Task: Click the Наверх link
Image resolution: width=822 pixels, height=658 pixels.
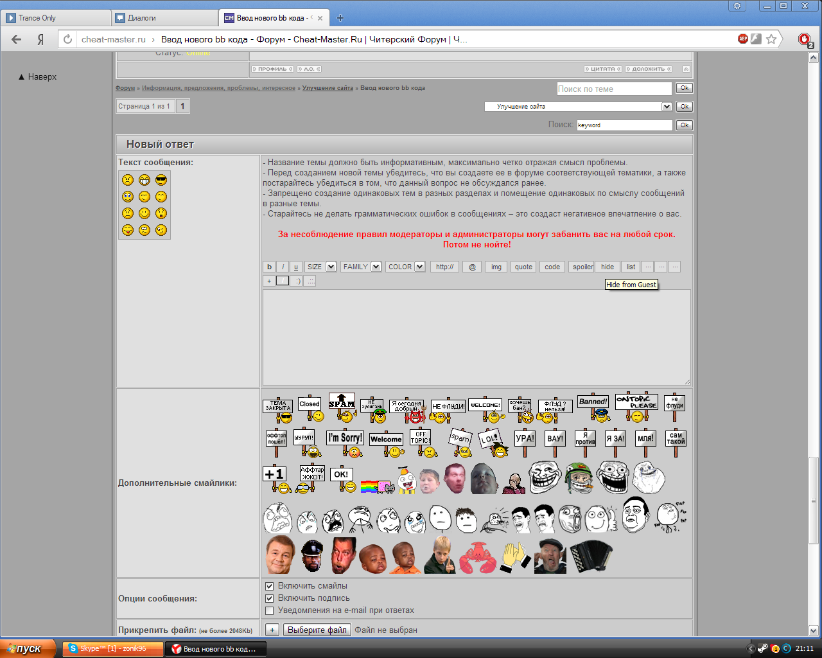Action: click(x=38, y=76)
